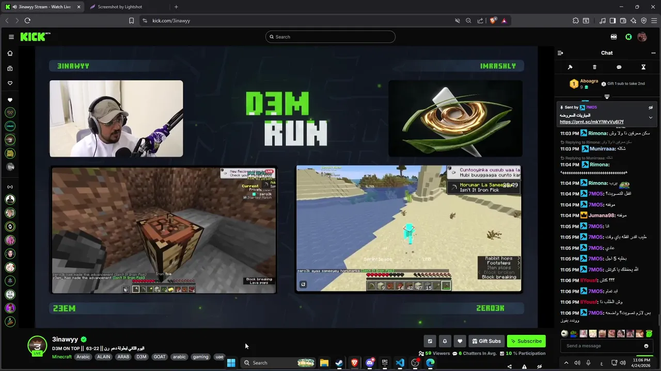
Task: Click Rimona's name in 11:03 PM chat
Action: [598, 133]
